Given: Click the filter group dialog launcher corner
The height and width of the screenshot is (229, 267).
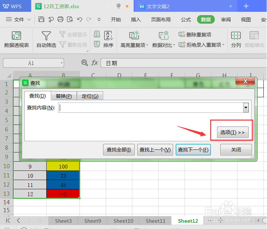Looking at the screenshot, I should [87, 51].
